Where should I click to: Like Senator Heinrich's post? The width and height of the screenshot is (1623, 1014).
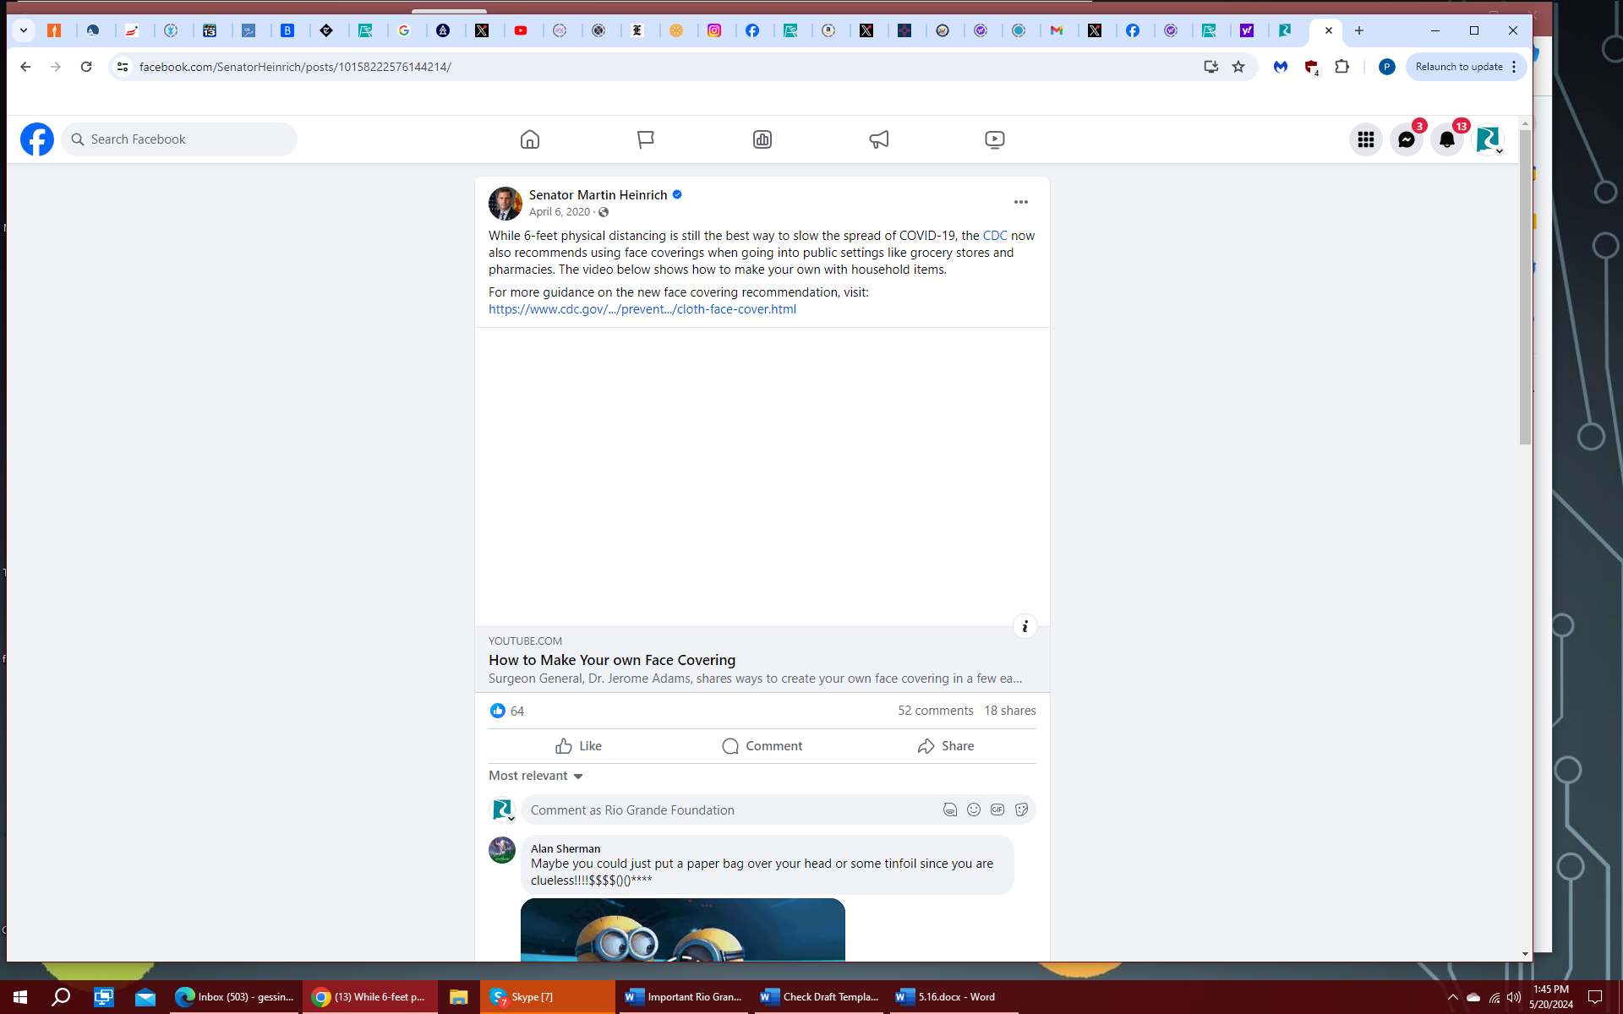tap(579, 746)
